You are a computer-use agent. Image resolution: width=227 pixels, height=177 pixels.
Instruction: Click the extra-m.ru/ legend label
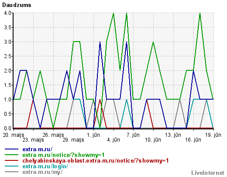(38, 149)
